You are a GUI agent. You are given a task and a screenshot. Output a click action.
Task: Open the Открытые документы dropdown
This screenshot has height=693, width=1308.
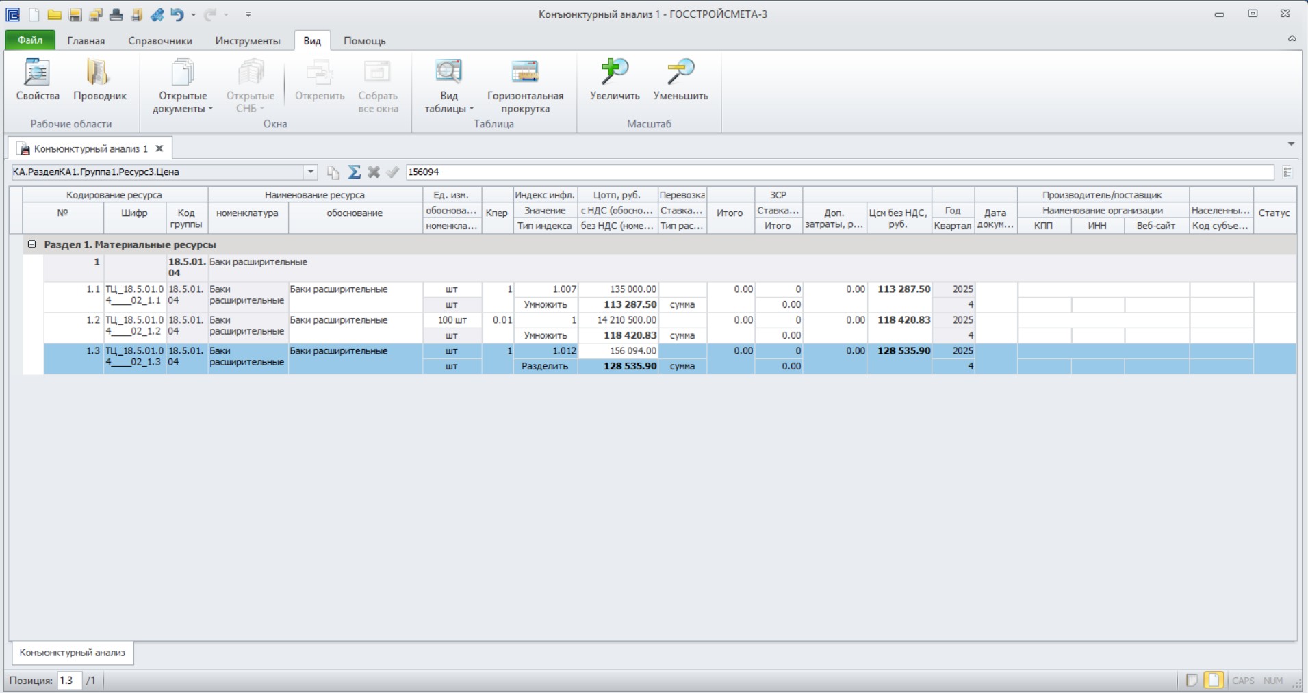(183, 86)
